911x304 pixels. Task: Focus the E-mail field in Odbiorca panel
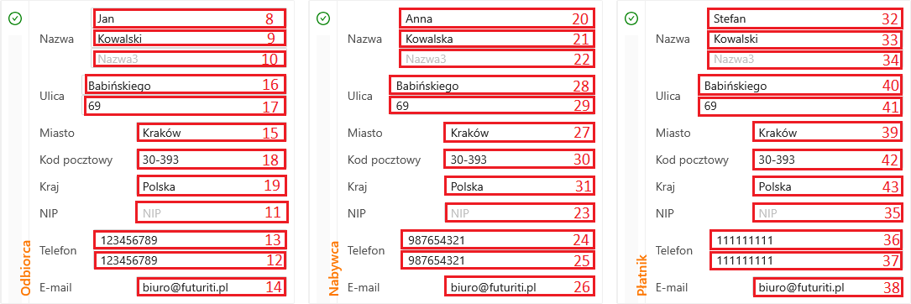click(x=212, y=286)
